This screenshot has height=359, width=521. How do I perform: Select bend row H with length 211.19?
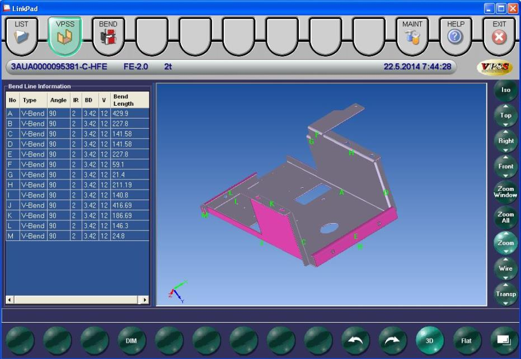77,185
